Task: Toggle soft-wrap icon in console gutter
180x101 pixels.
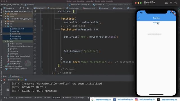Action: coord(8,90)
